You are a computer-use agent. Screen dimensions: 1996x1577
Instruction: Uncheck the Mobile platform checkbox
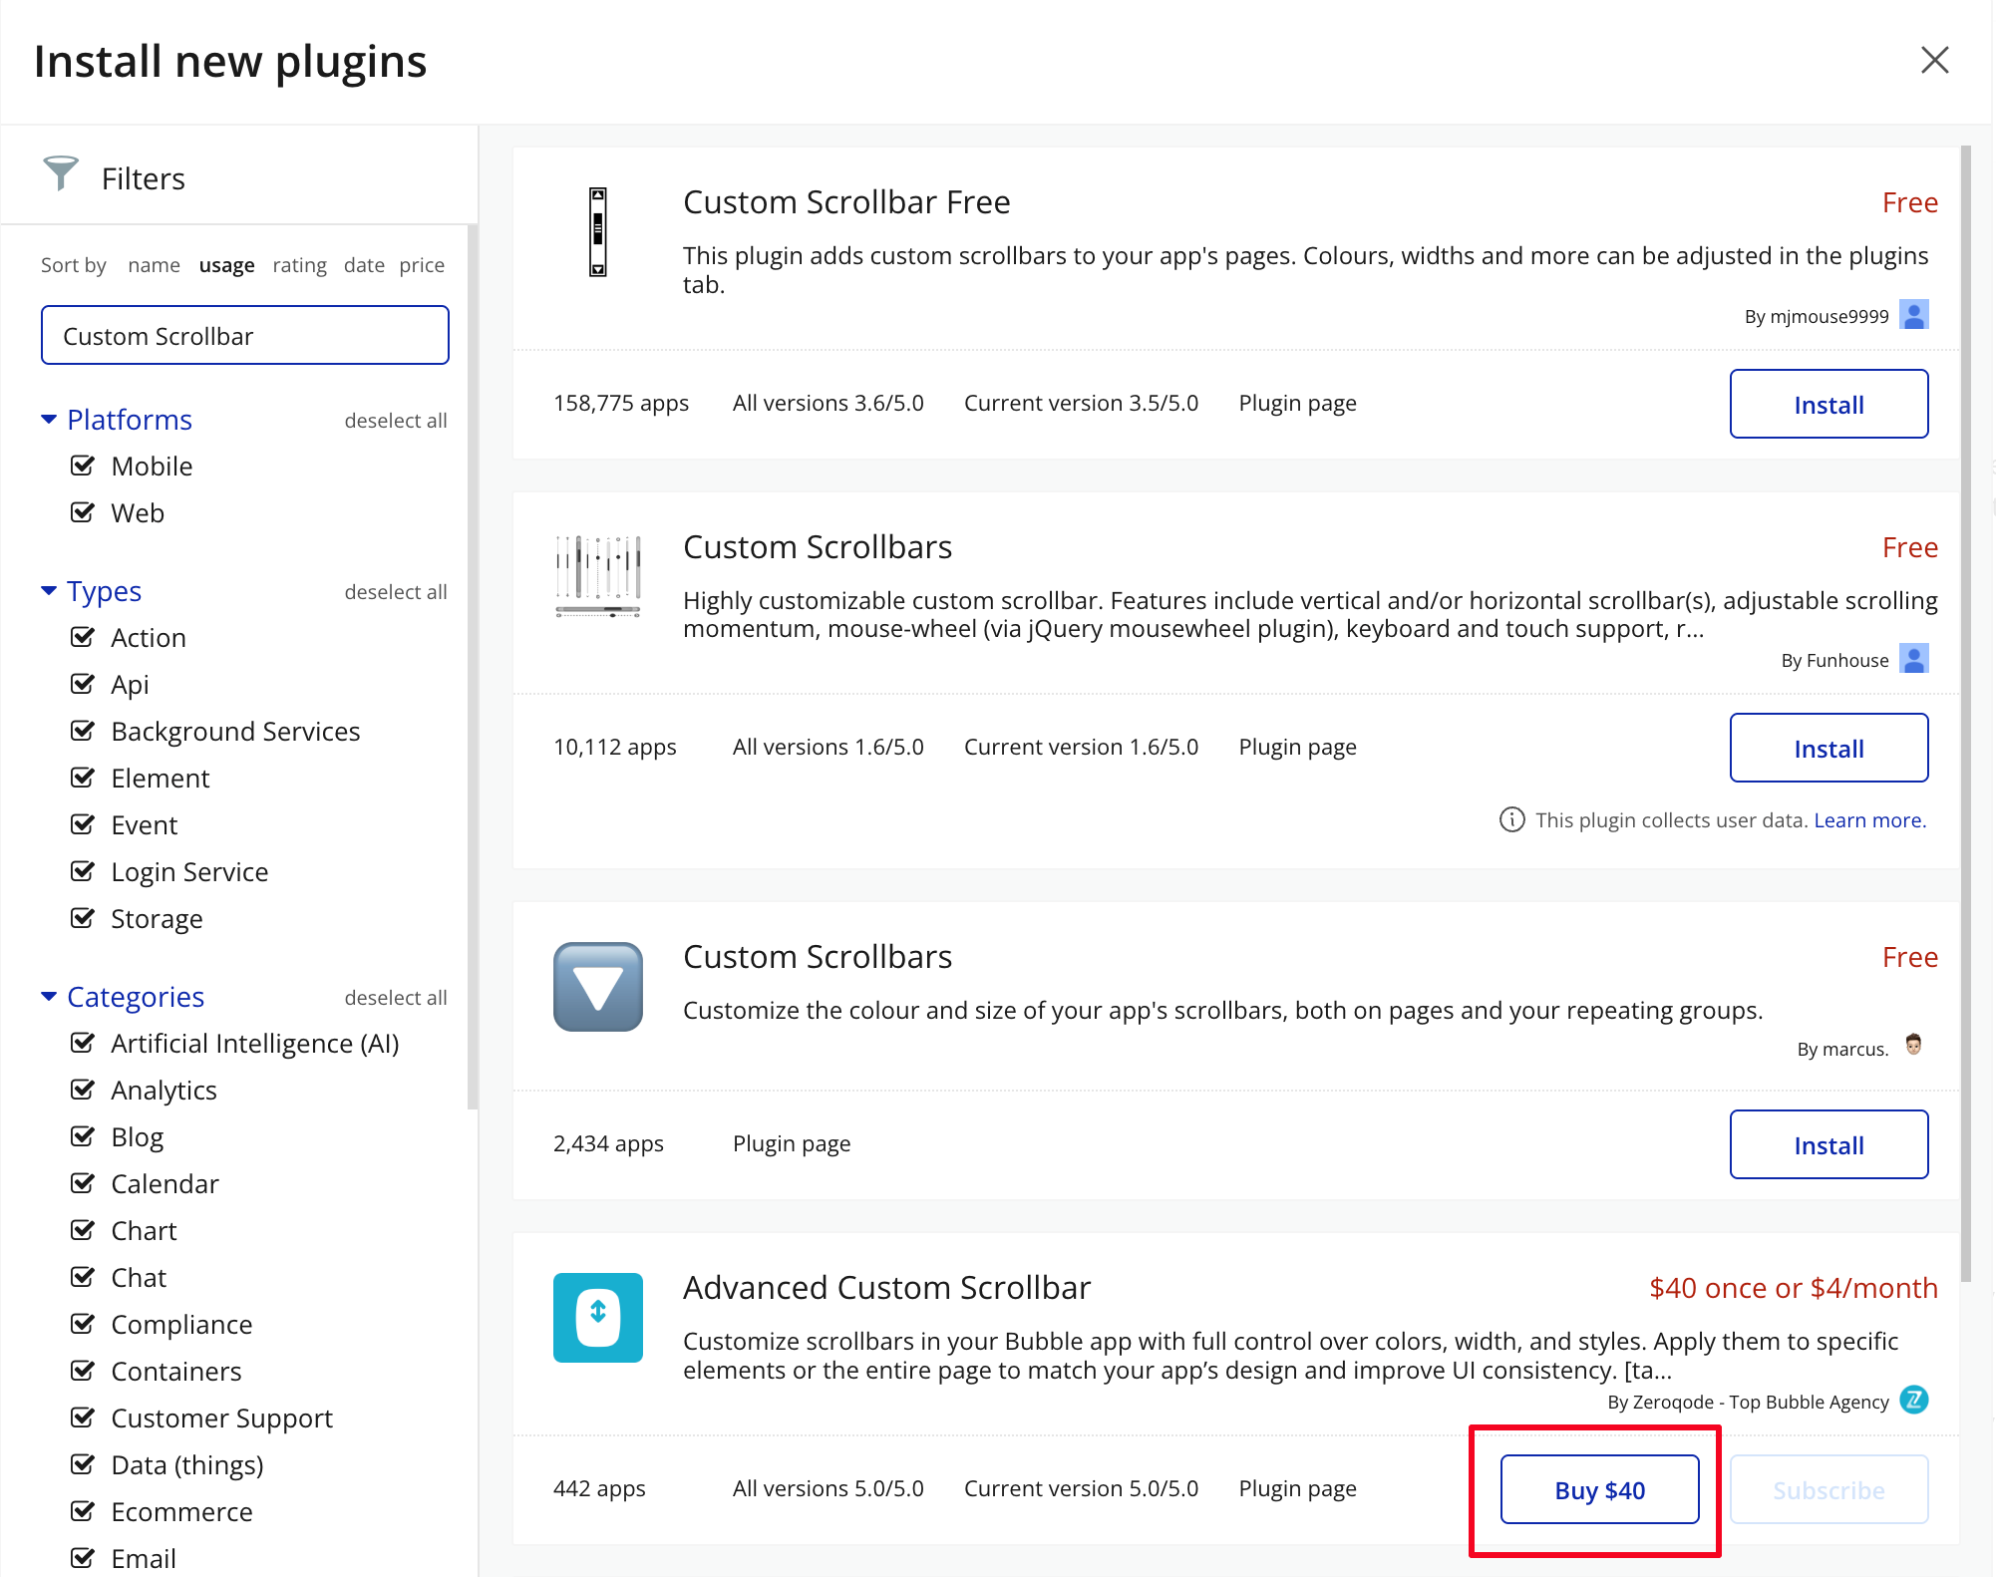pos(83,466)
